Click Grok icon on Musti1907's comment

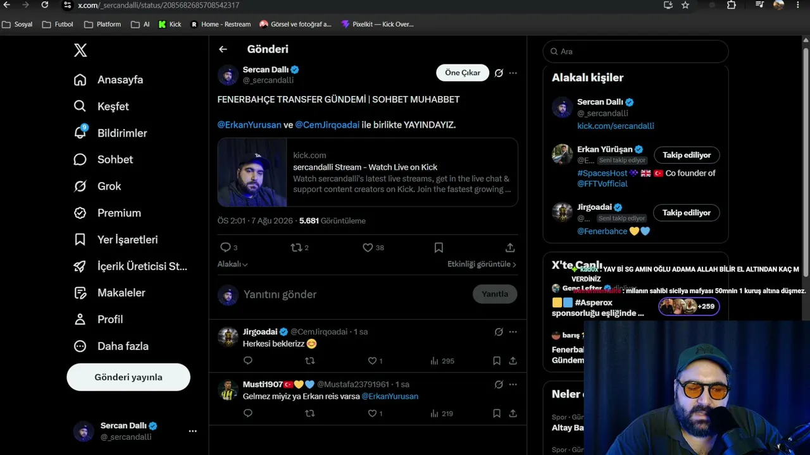pyautogui.click(x=499, y=384)
